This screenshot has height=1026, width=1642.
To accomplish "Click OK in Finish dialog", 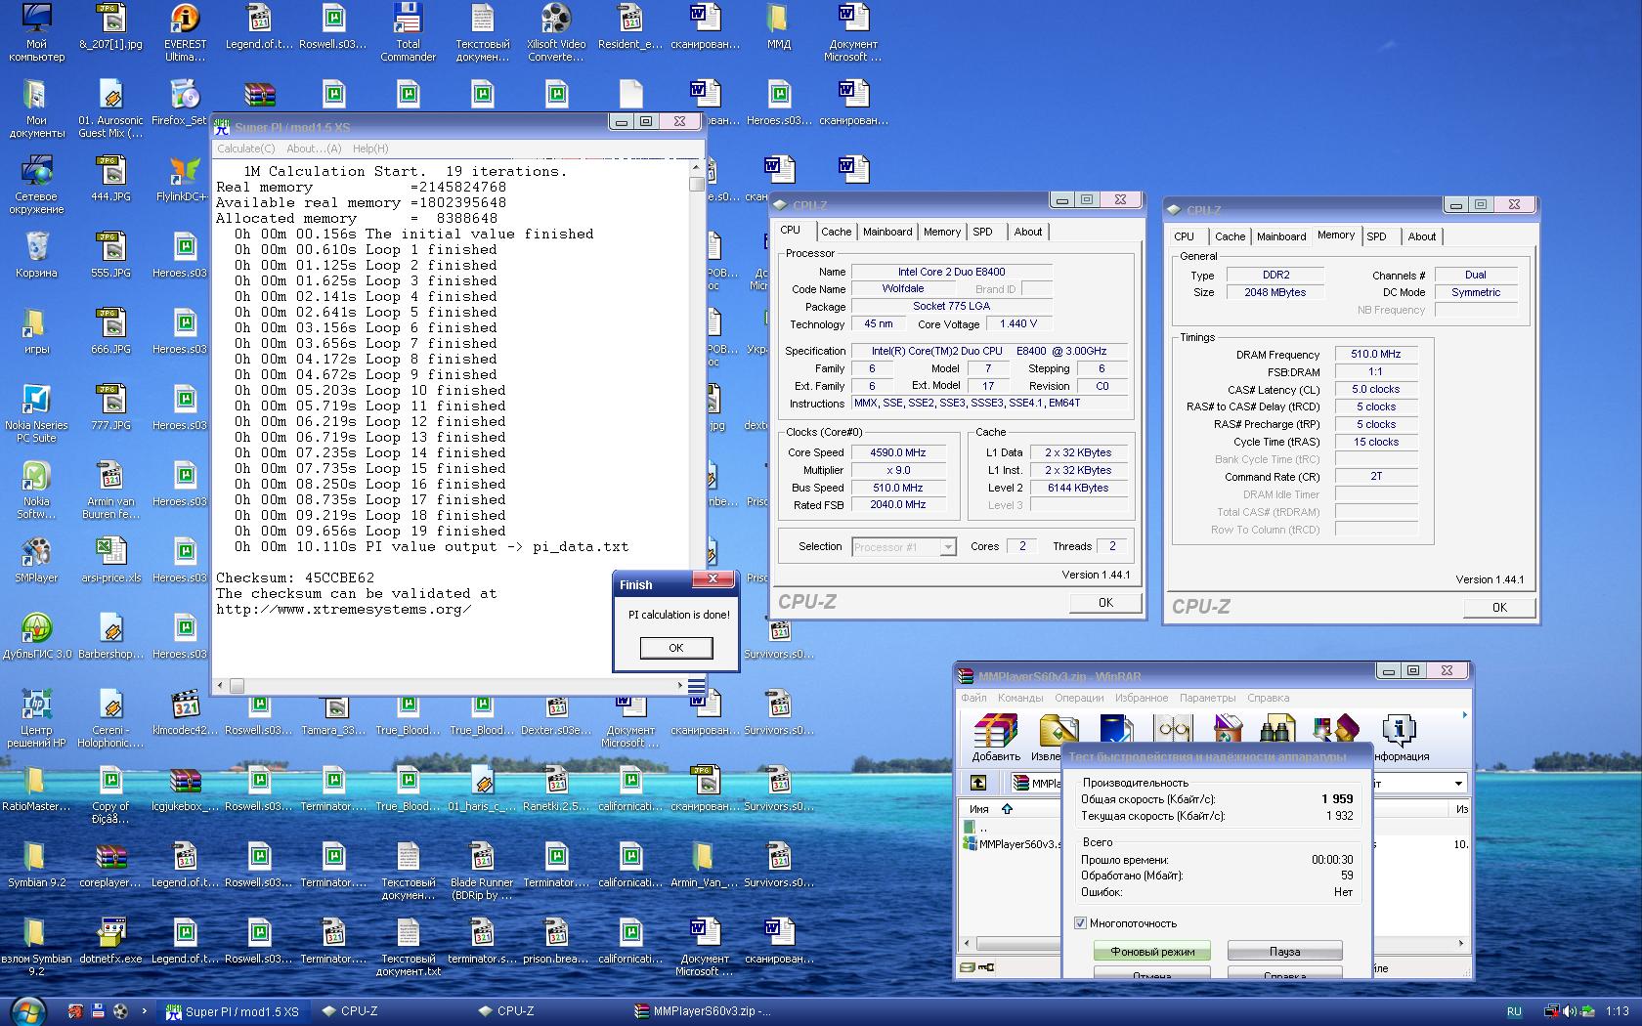I will pos(675,648).
